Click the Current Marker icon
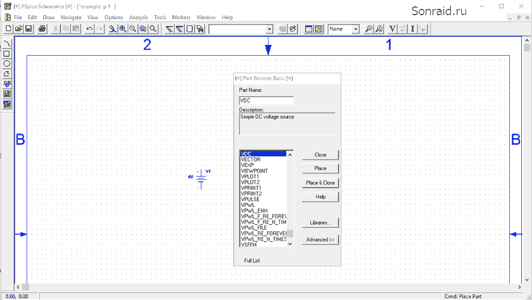532x300 pixels. (379, 29)
